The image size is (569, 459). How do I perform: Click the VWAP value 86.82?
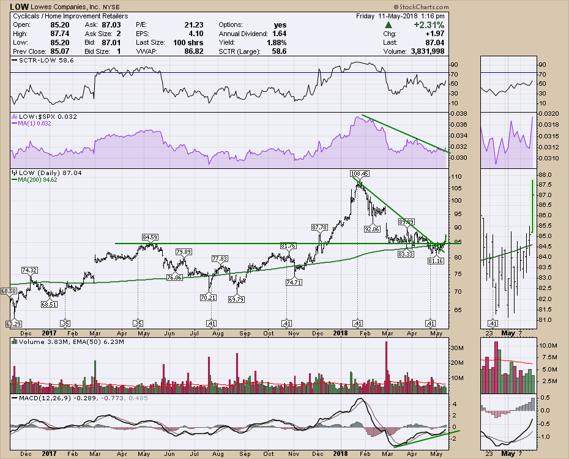[194, 51]
